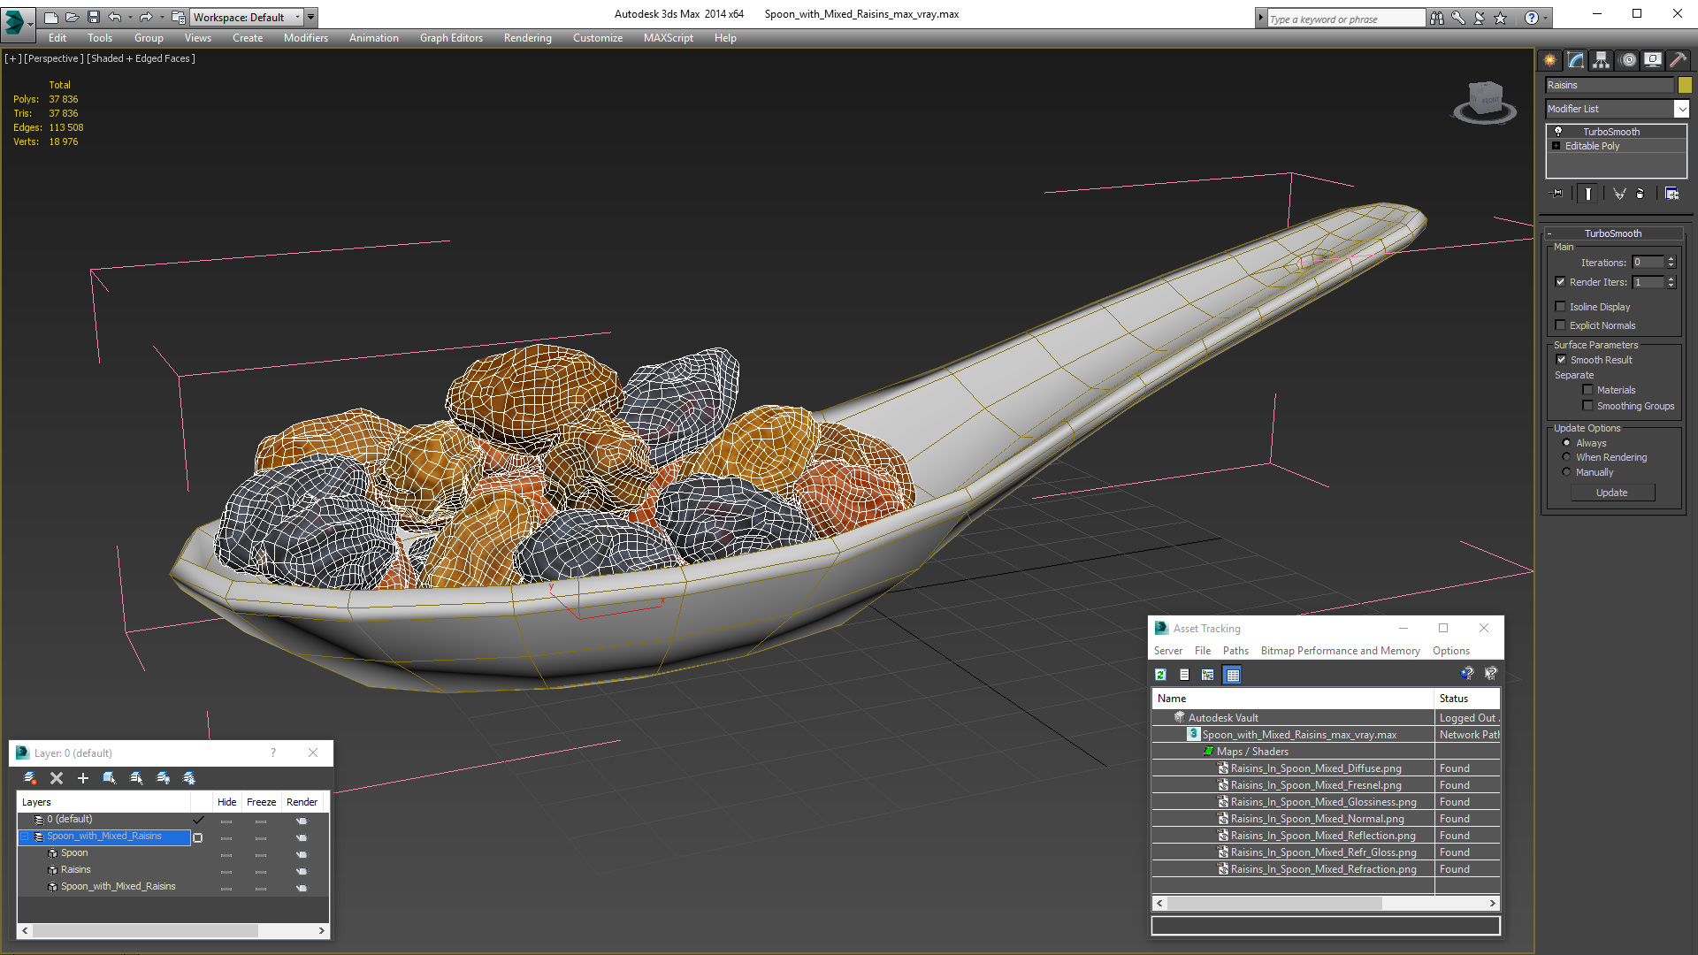
Task: Open the Utilities hammer panel
Action: click(1678, 60)
